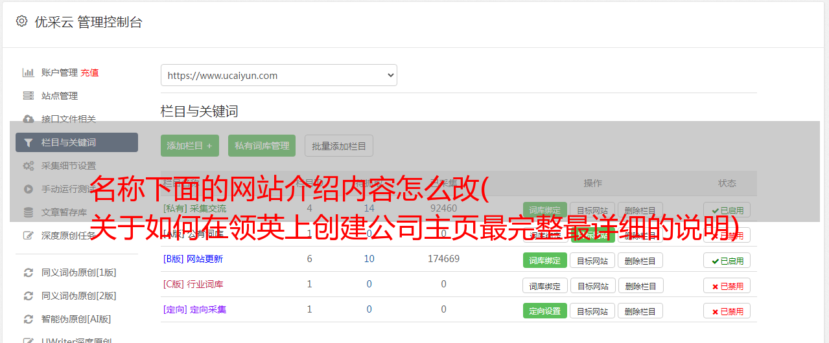Image resolution: width=829 pixels, height=343 pixels.
Task: Open the [C版] 行业词库 column link
Action: (193, 284)
